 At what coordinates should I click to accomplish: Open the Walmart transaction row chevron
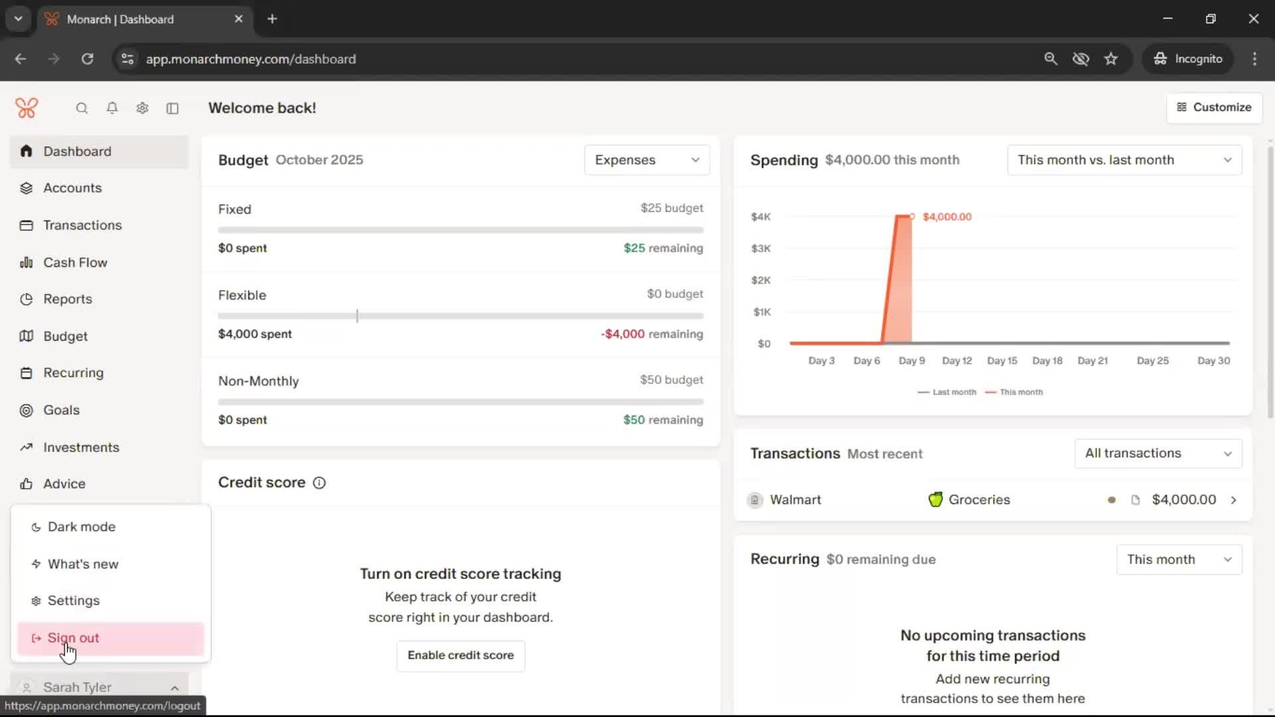point(1234,500)
